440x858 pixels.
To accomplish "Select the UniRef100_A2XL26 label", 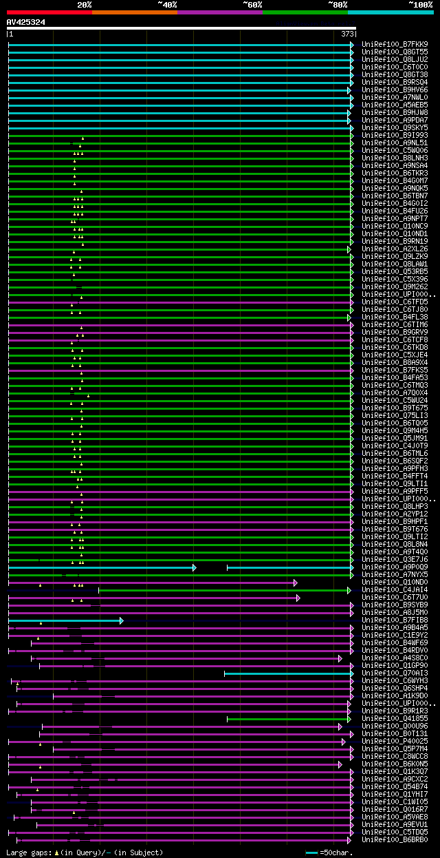I will click(395, 249).
